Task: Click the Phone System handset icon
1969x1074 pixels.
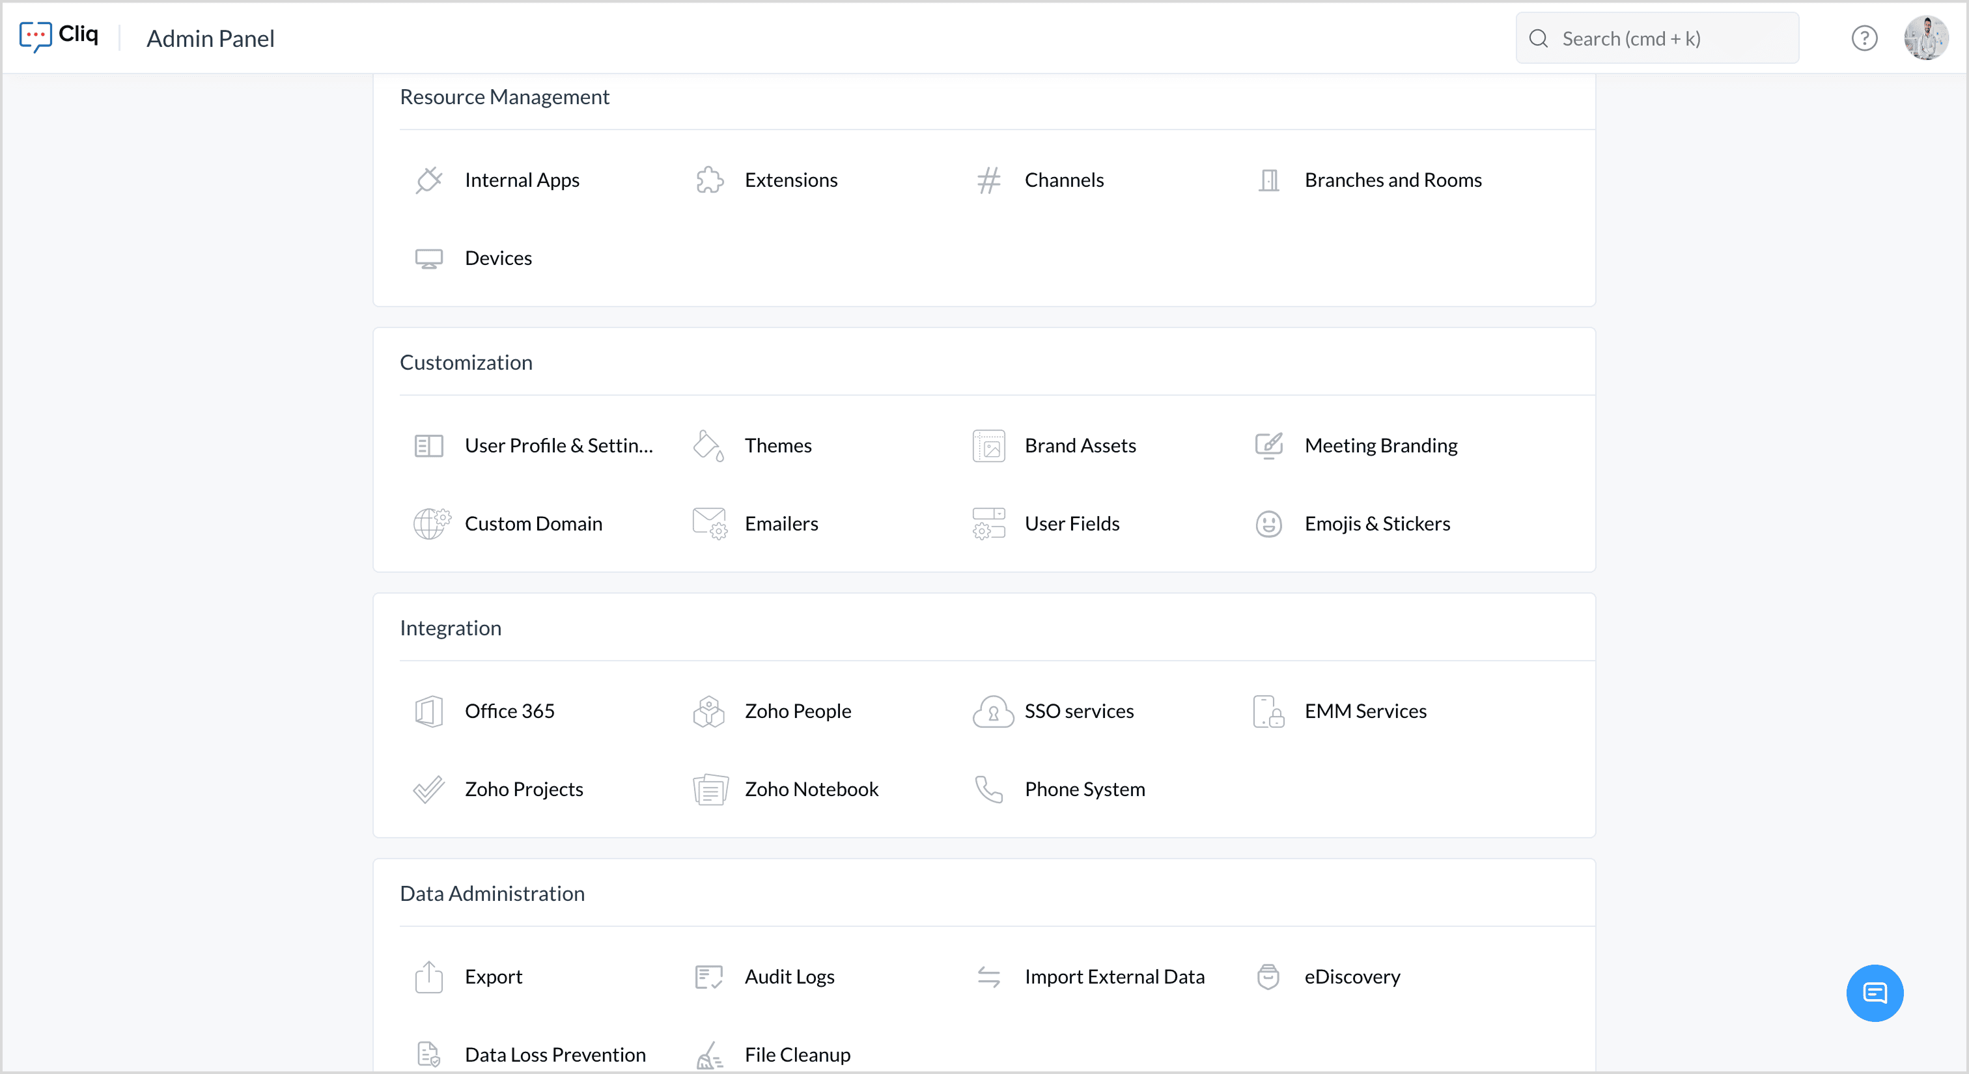Action: click(x=989, y=790)
